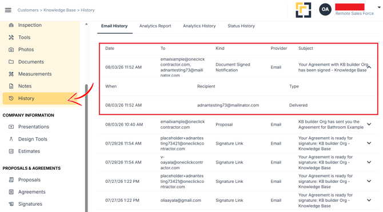Click the 08/03/26 10:40 AM date cell
Image resolution: width=383 pixels, height=212 pixels.
tap(124, 125)
